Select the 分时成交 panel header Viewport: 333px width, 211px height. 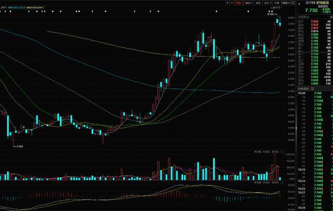302,89
